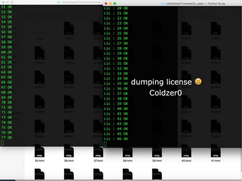Screen dimensions: 242x181
Task: Click the 35.html file name label
Action: point(40,161)
